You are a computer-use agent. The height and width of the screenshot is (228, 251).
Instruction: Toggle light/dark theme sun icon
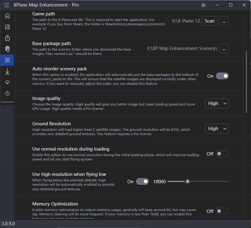click(203, 5)
